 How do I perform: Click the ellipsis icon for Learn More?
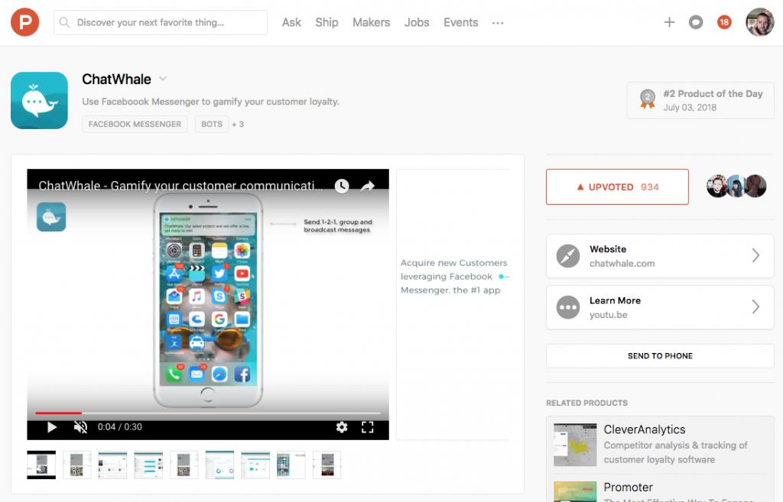point(568,307)
